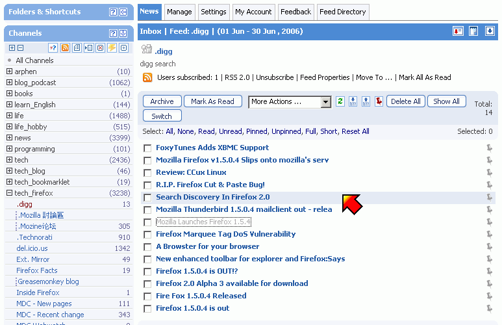Tick the Search Discovery In Firefox 2.0 checkbox

147,198
